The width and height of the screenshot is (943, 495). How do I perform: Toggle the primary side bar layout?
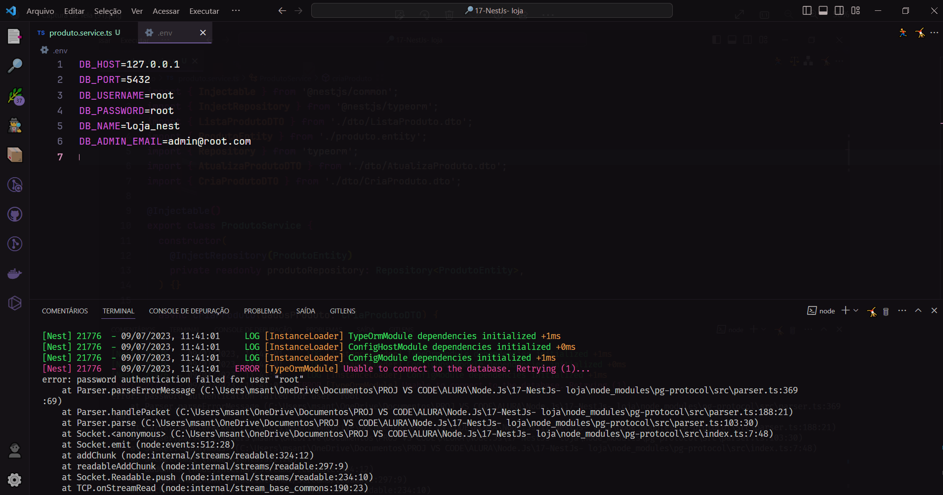pos(807,10)
